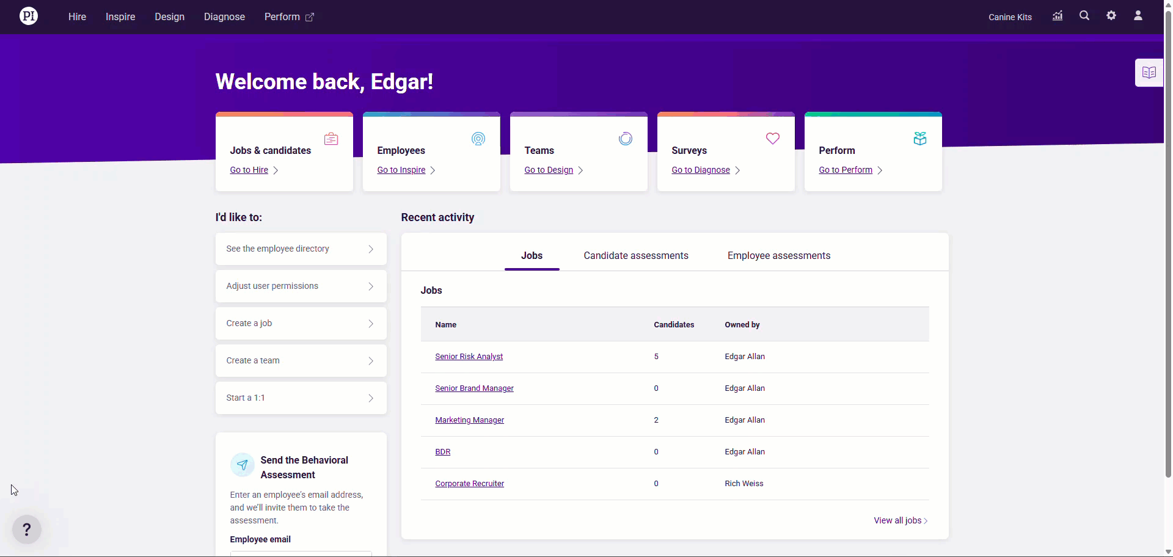Open the book guide panel icon

coord(1149,73)
